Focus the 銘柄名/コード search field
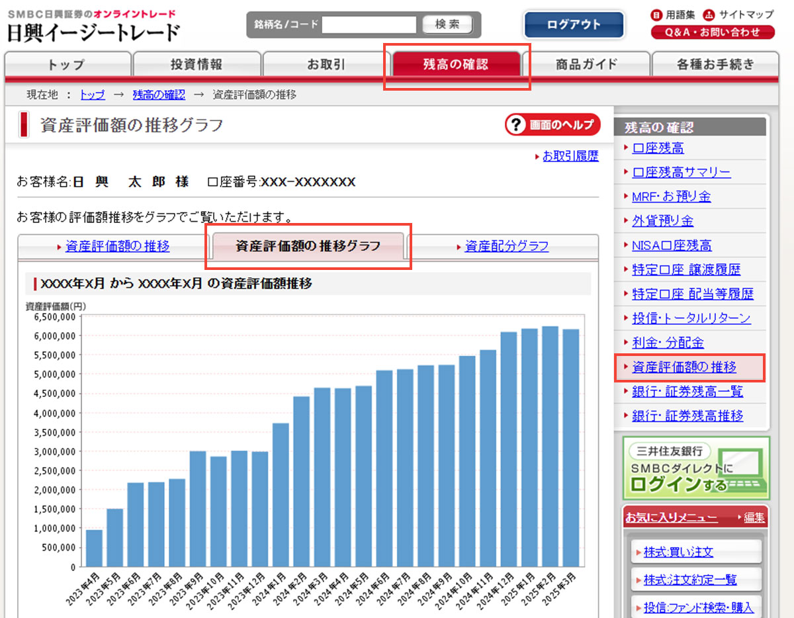This screenshot has height=618, width=794. pos(369,25)
